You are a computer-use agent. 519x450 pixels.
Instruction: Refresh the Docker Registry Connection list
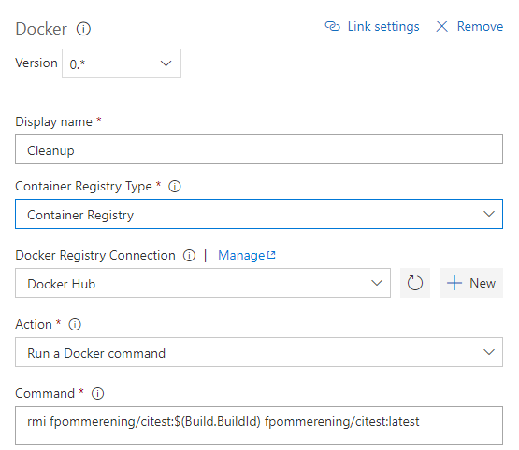point(415,283)
